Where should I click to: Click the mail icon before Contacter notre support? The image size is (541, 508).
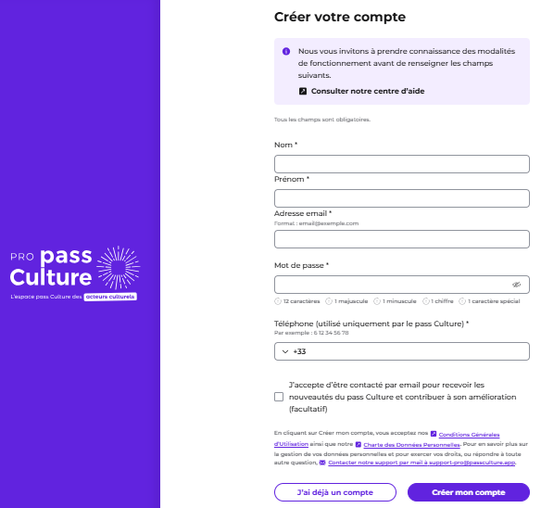pos(322,463)
